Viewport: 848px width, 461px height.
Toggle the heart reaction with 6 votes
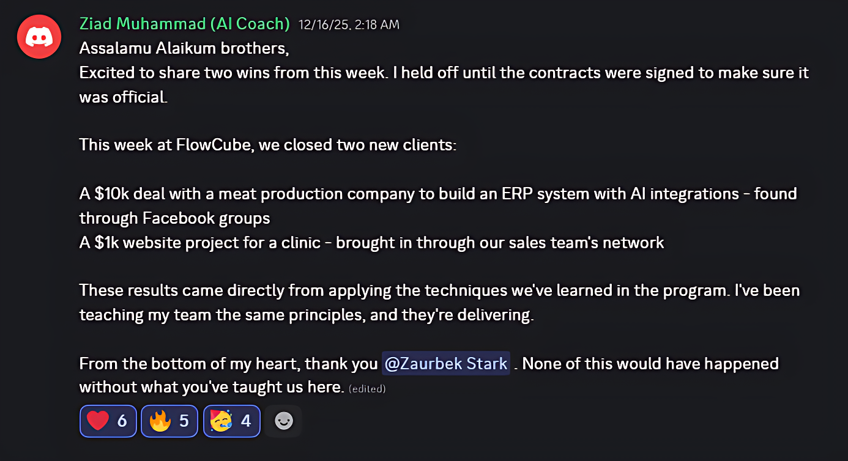(x=108, y=421)
